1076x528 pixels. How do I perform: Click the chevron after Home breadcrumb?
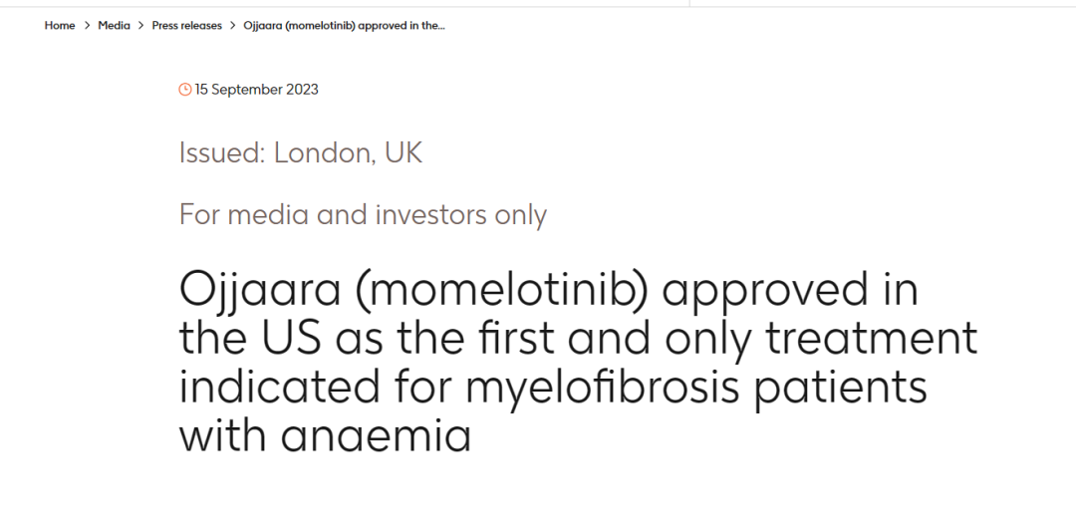[x=87, y=26]
